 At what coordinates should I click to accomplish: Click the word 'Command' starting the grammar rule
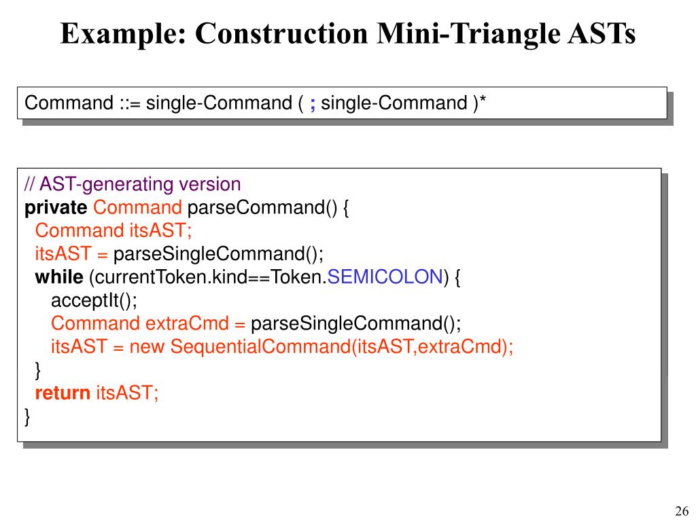pos(69,103)
